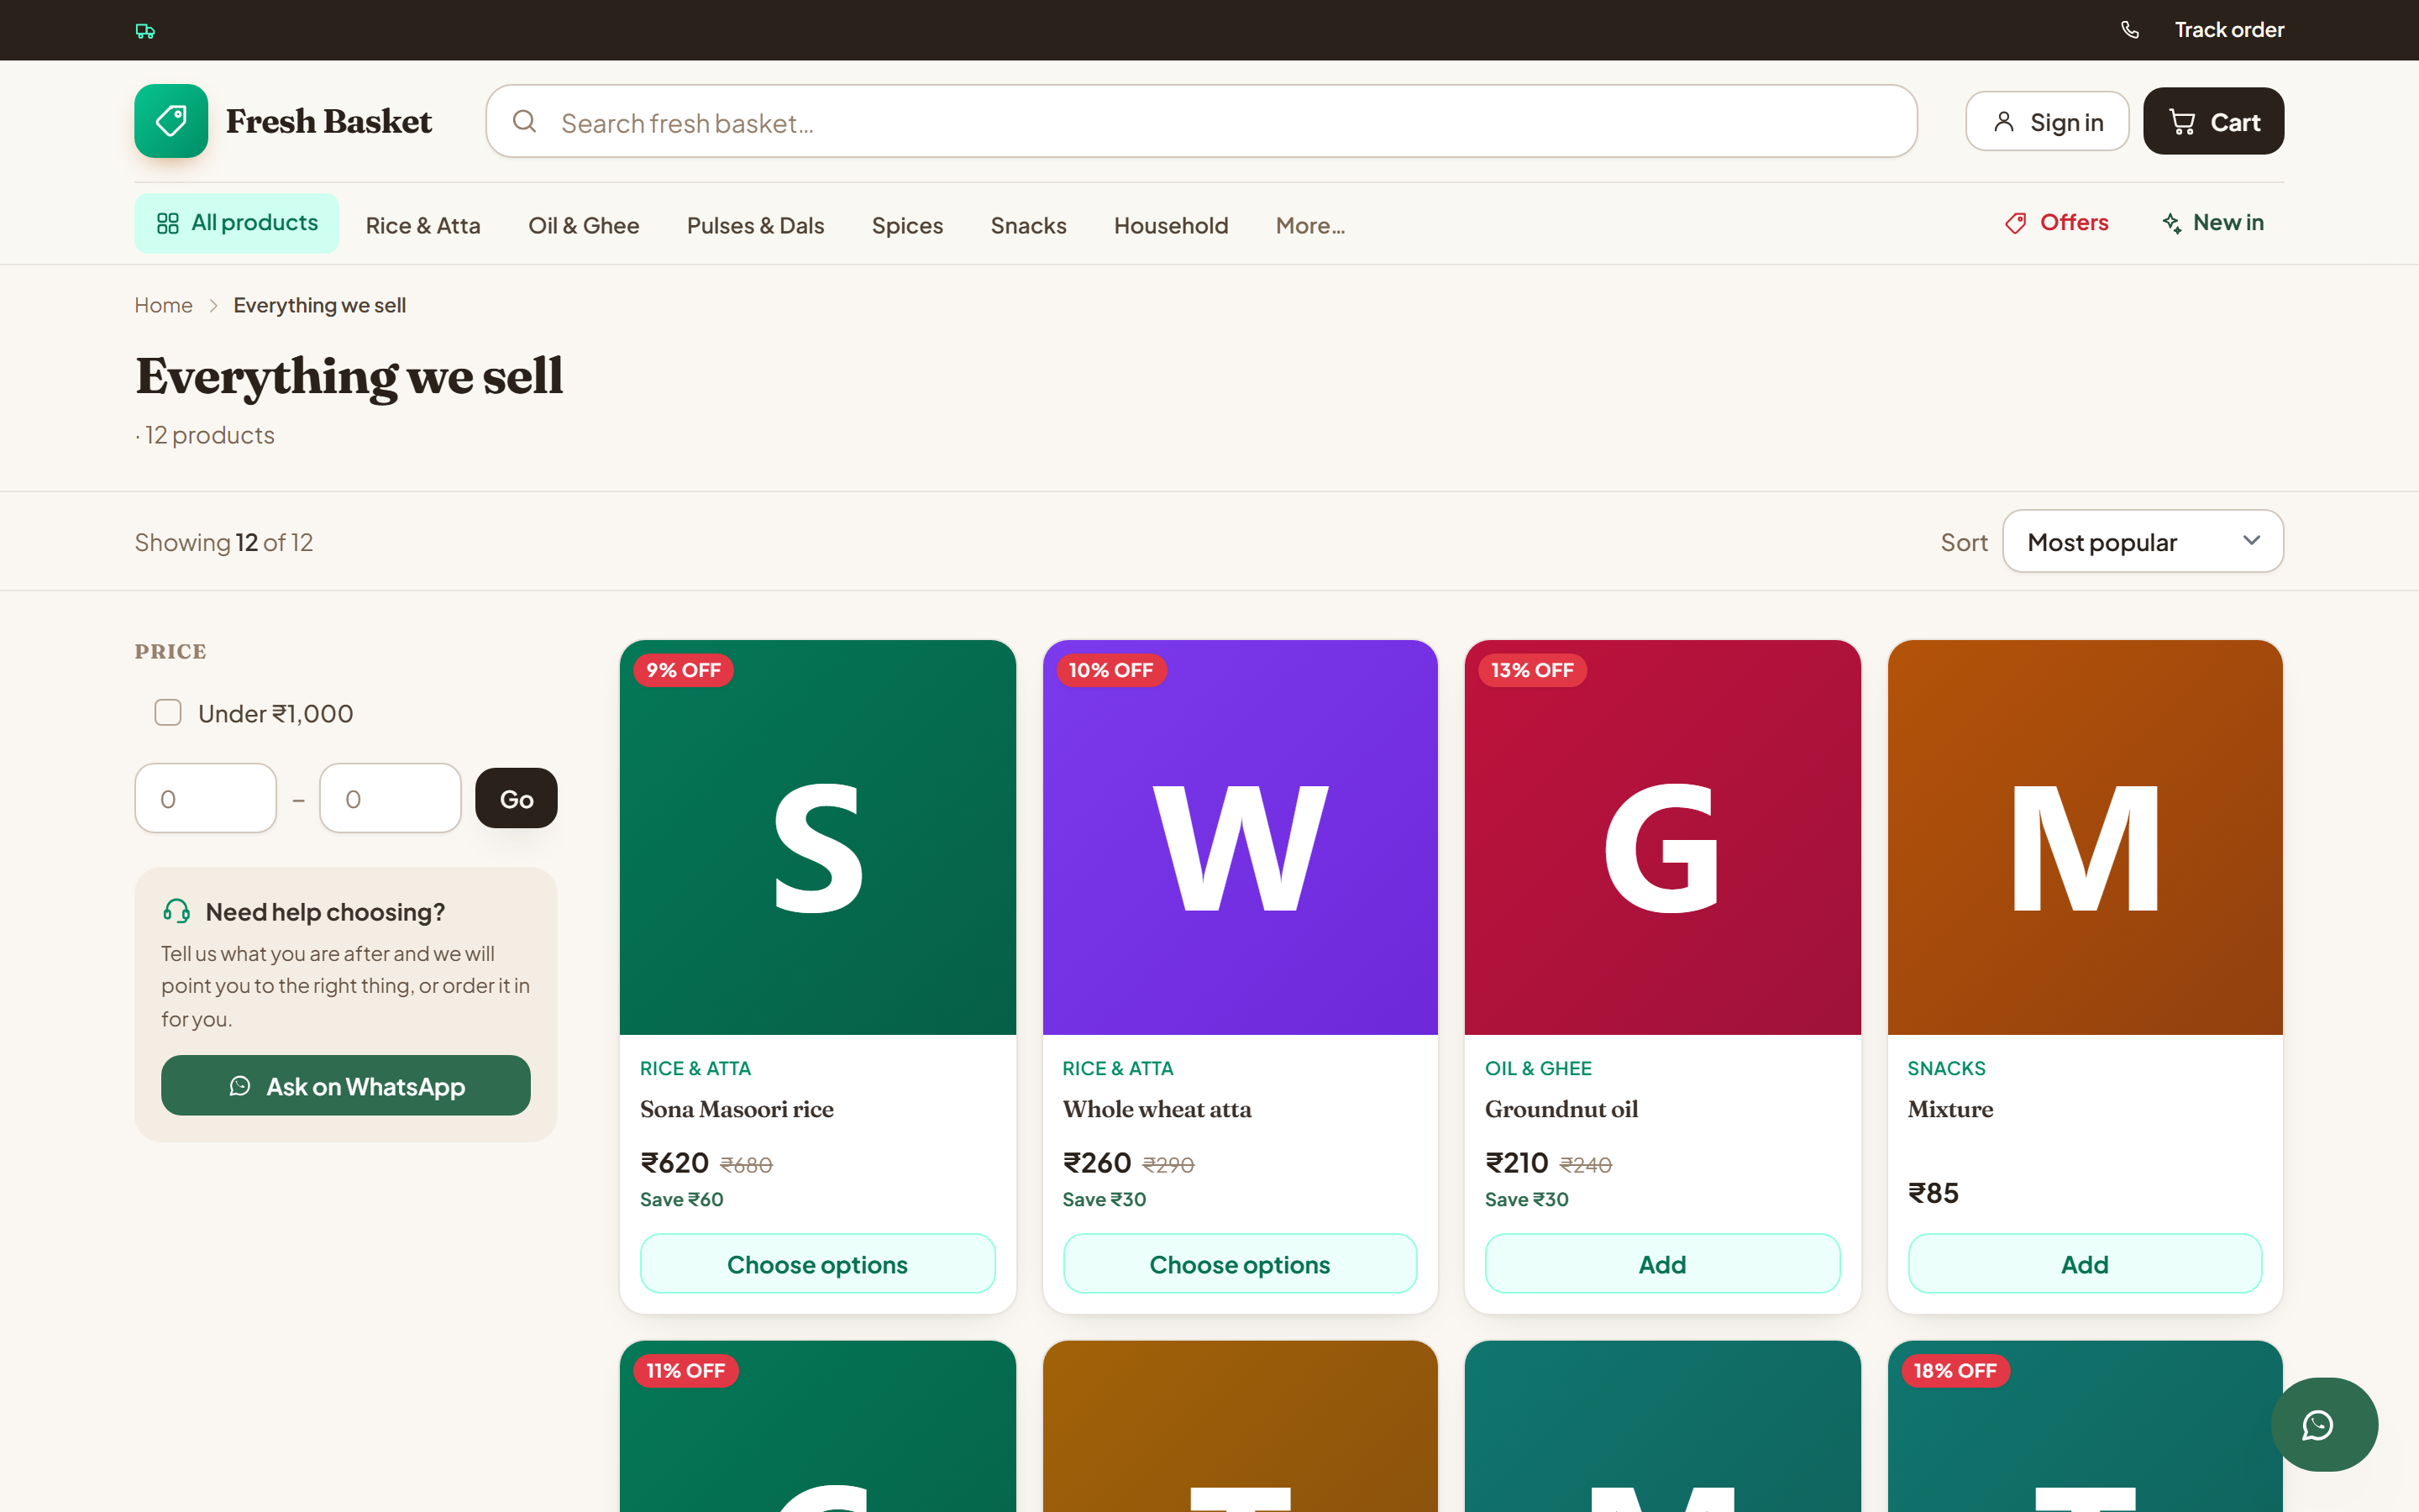Click the minimum price input

pyautogui.click(x=205, y=798)
